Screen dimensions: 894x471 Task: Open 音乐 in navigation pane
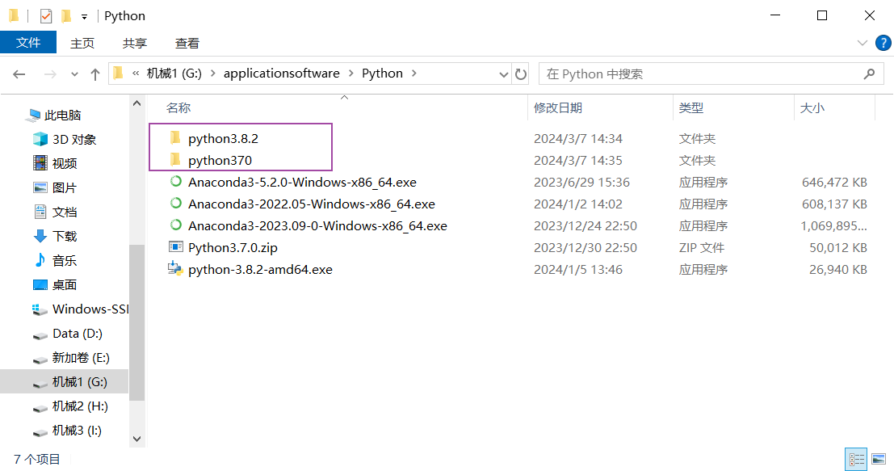click(x=65, y=261)
